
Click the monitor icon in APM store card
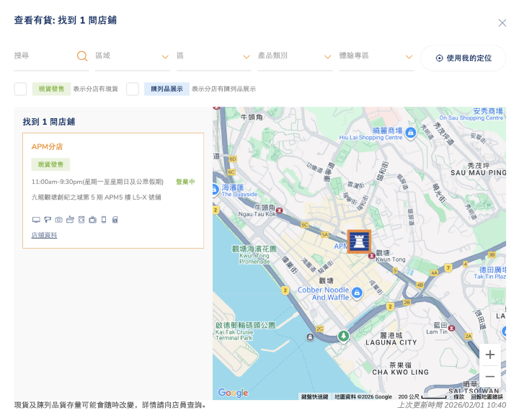(x=36, y=220)
